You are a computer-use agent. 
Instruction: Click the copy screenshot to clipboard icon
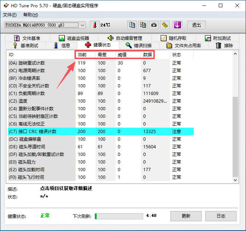pyautogui.click(x=143, y=25)
